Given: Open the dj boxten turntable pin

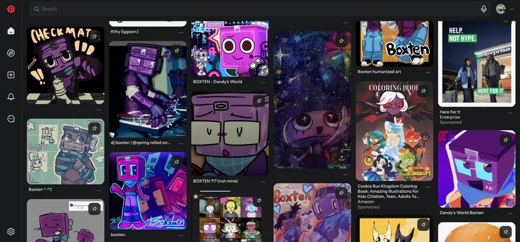Looking at the screenshot, I should click(148, 90).
